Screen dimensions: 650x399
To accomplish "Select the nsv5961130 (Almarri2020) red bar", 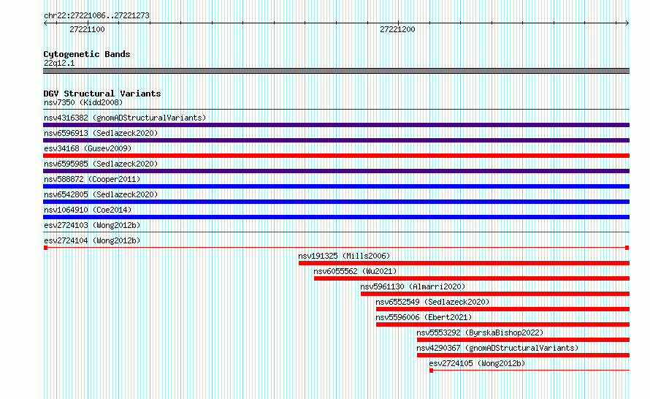I will click(x=495, y=294).
